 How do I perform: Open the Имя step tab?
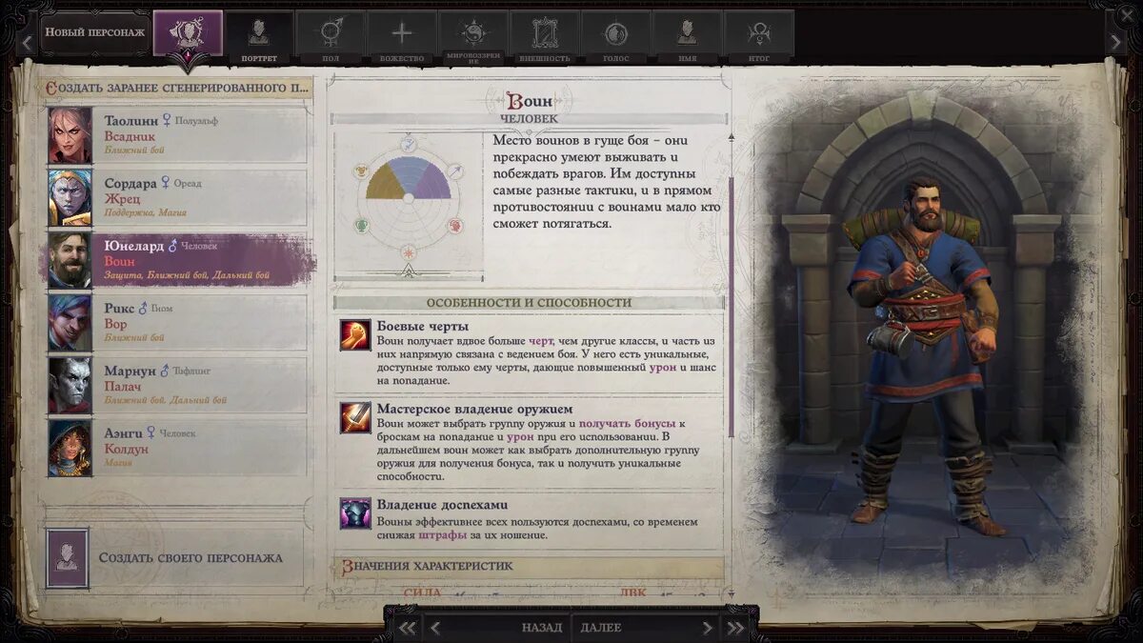coord(687,37)
